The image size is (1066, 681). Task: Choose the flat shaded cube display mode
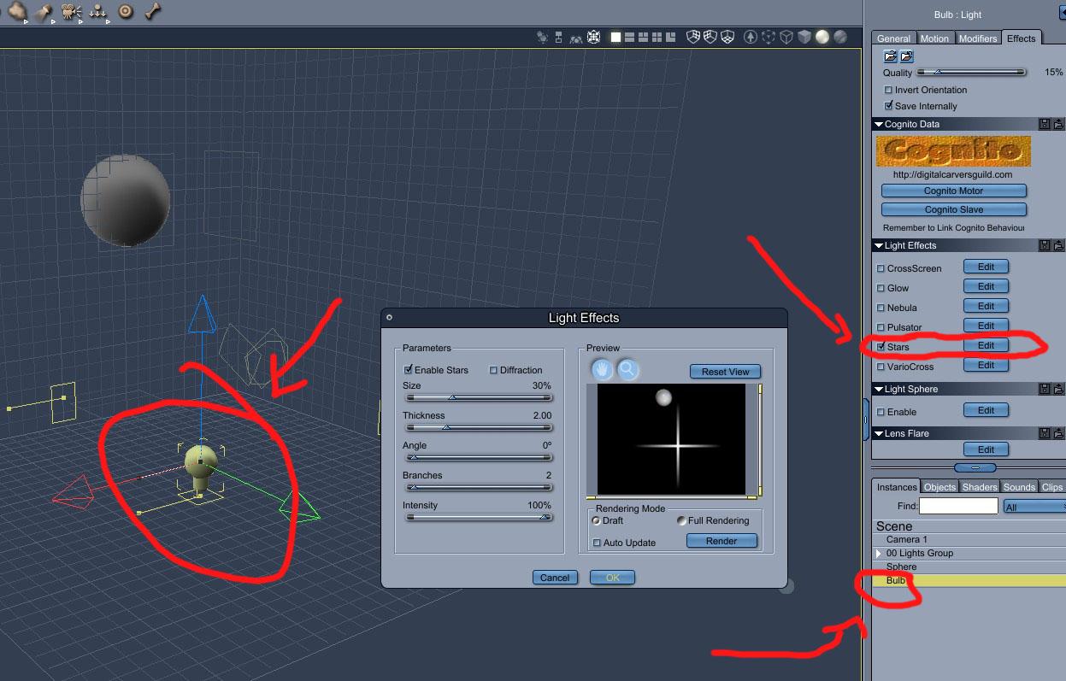pos(804,37)
